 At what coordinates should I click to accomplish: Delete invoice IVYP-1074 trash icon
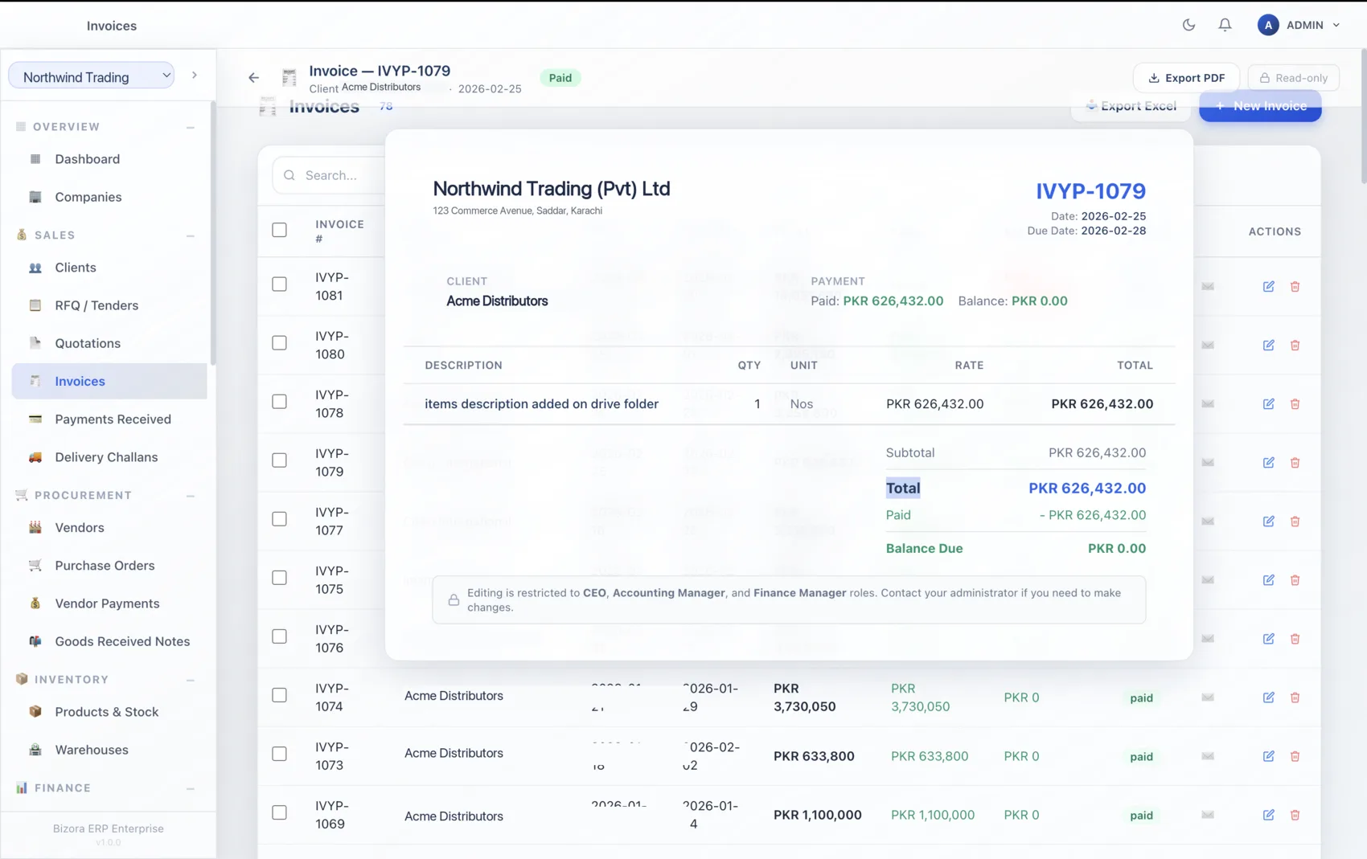pos(1295,697)
